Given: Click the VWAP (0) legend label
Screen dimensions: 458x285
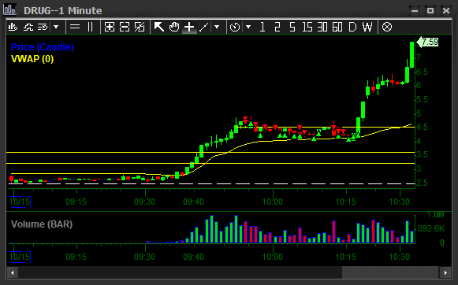Looking at the screenshot, I should 32,59.
